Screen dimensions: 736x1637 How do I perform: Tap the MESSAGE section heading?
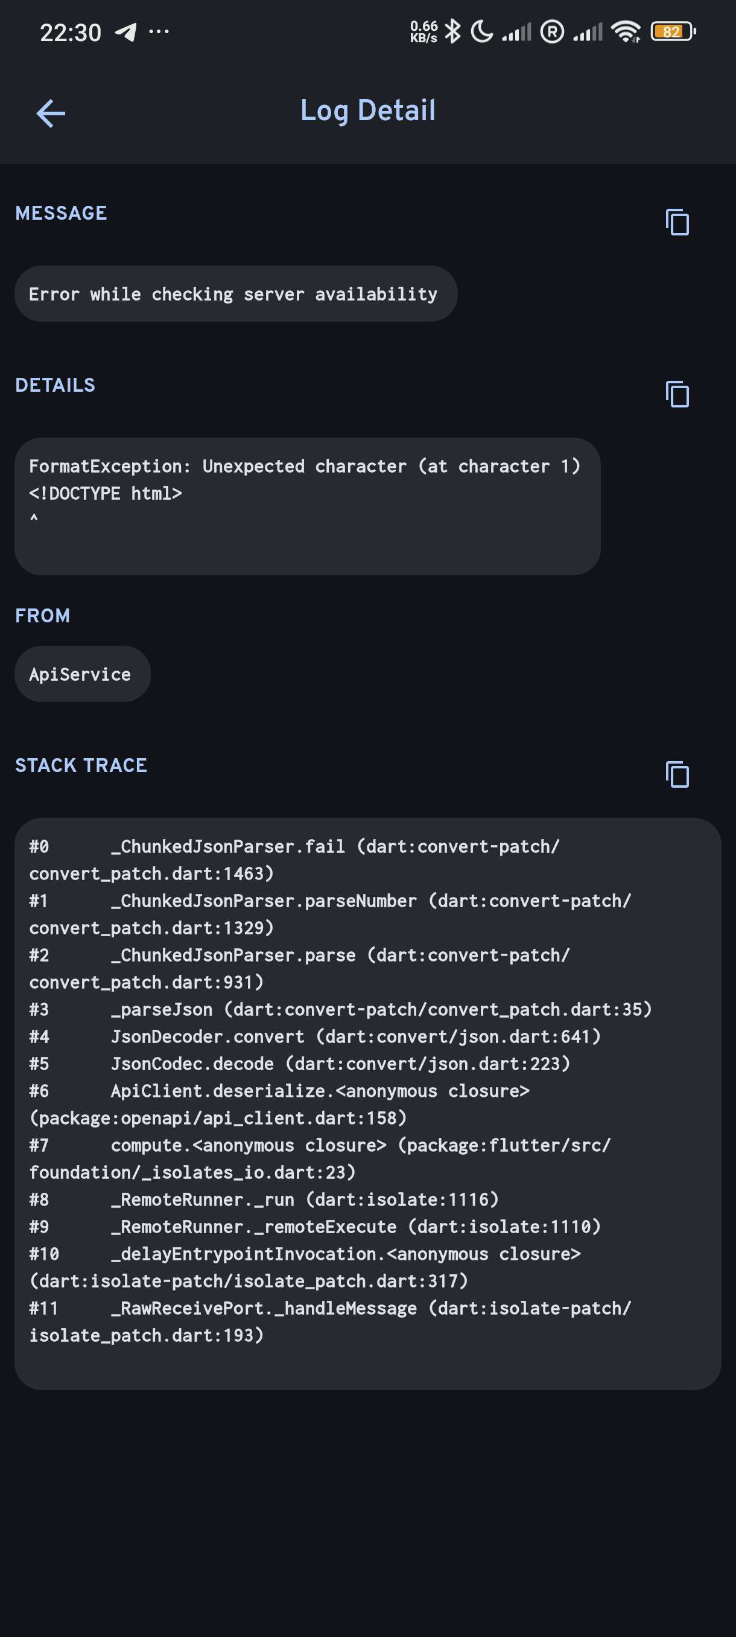pyautogui.click(x=61, y=213)
